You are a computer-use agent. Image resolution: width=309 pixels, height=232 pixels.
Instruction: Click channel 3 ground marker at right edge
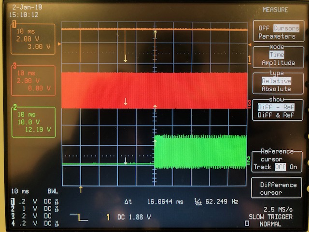tap(250, 103)
